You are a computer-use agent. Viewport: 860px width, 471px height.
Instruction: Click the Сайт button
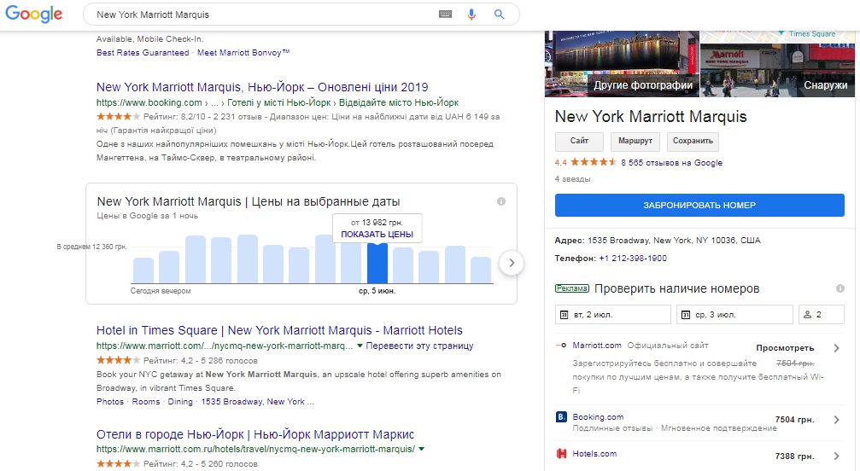[579, 142]
